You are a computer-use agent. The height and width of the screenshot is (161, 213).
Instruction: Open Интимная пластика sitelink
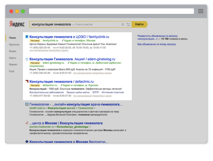[x=113, y=92]
